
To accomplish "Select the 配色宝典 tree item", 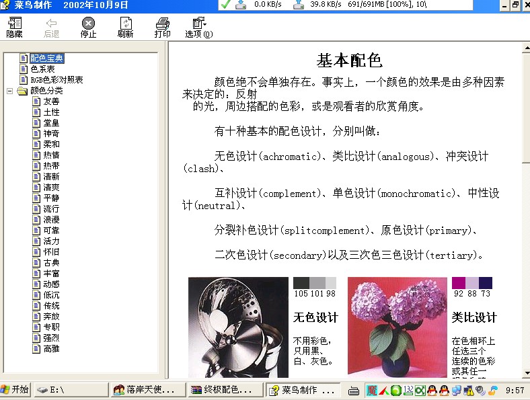I will pos(46,58).
